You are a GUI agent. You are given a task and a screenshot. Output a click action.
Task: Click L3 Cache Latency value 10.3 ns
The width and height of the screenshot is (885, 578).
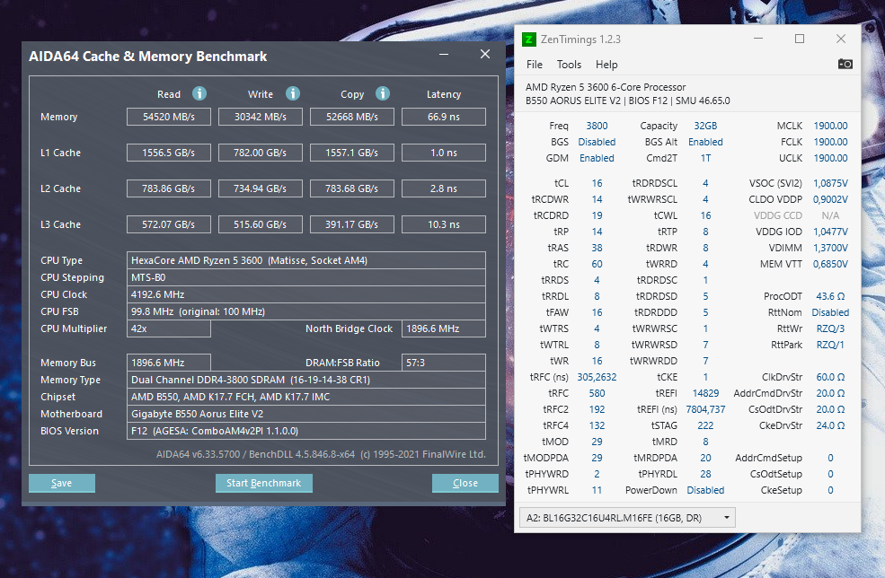444,224
